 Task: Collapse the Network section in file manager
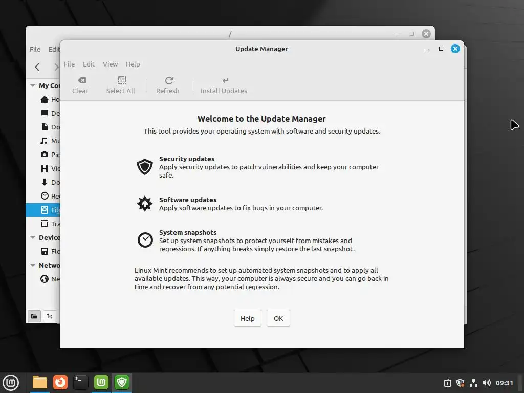[33, 265]
